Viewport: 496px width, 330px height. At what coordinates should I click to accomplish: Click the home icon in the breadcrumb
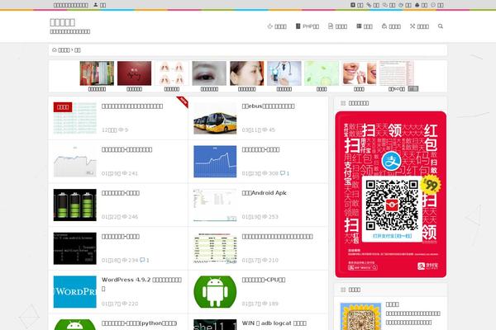(x=54, y=49)
